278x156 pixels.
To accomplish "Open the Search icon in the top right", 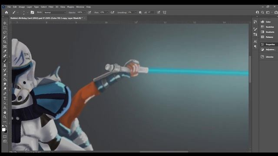I will click(262, 13).
